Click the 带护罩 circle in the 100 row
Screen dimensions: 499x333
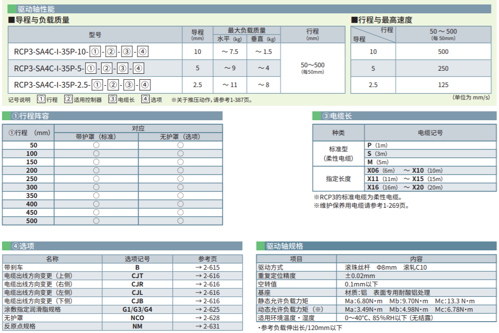pyautogui.click(x=96, y=153)
